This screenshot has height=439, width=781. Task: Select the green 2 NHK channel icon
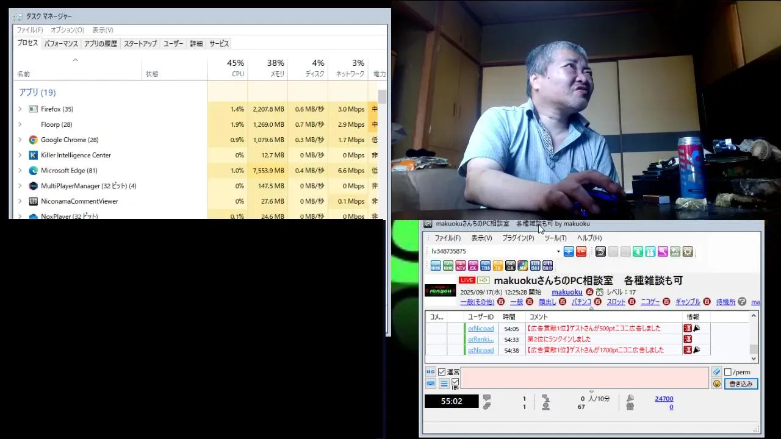click(448, 265)
